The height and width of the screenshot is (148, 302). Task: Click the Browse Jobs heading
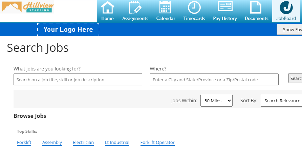click(30, 116)
